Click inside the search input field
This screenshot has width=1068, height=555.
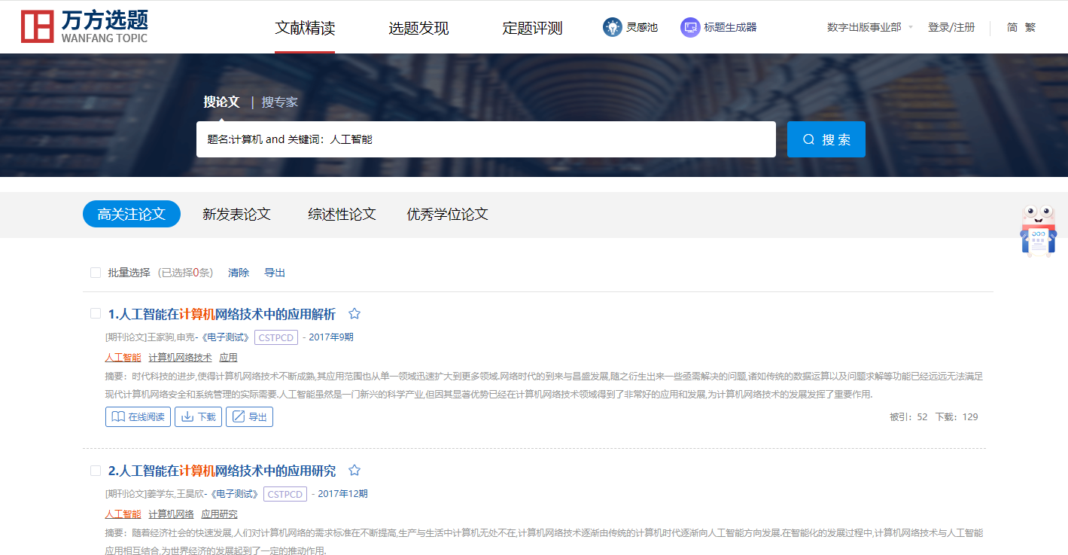pos(485,139)
